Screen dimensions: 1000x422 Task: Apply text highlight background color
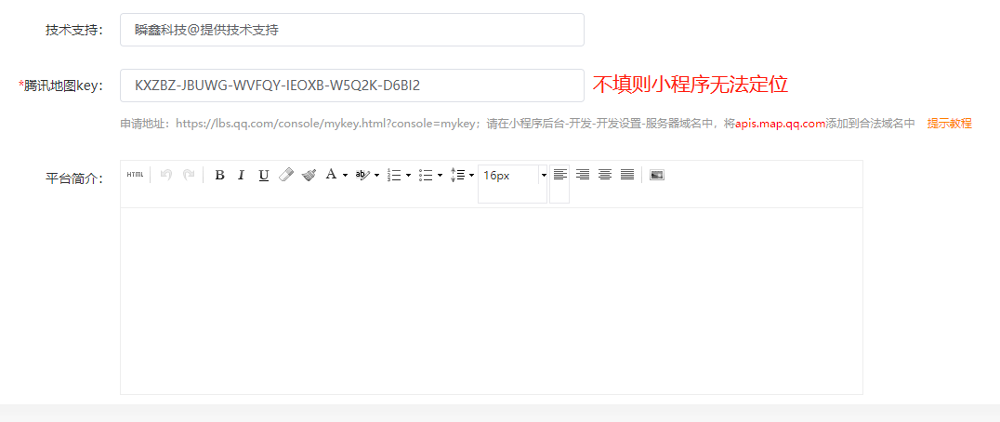[362, 174]
